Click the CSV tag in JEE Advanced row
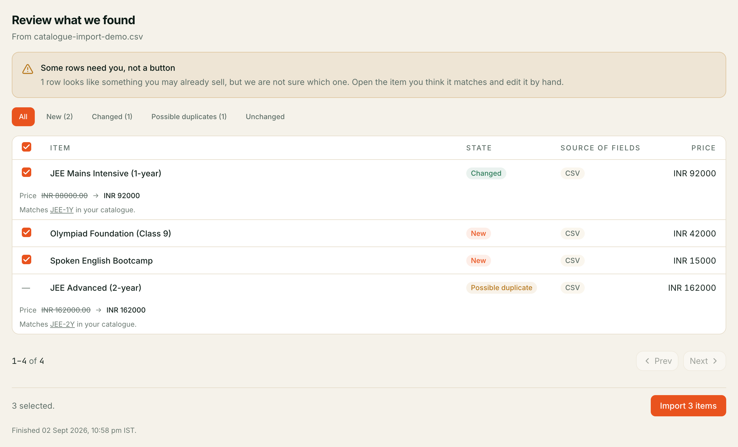 [x=572, y=287]
